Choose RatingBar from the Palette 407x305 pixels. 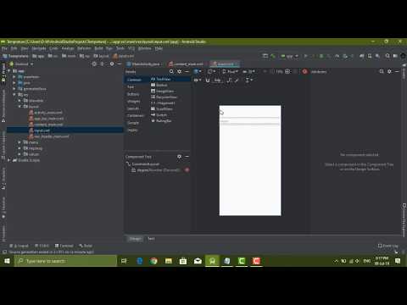point(161,120)
